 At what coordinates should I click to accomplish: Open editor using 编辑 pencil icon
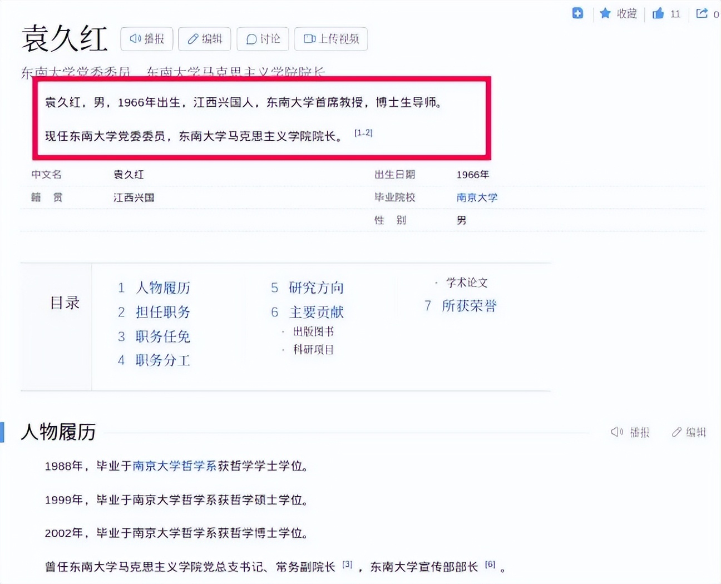[193, 39]
